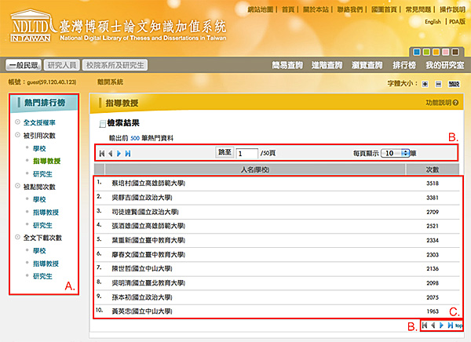Click top pager next page arrow

coord(119,153)
